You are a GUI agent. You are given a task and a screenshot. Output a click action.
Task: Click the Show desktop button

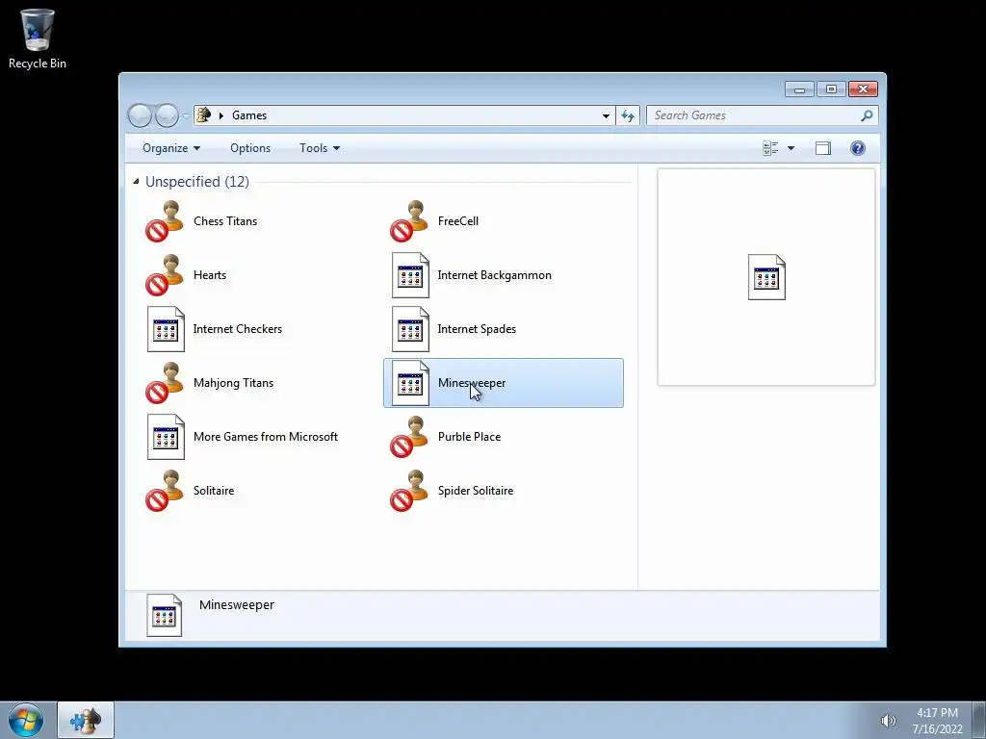pos(979,720)
